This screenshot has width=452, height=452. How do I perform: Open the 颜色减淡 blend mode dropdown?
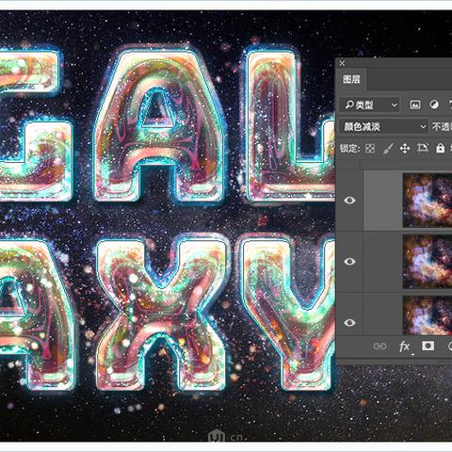383,127
